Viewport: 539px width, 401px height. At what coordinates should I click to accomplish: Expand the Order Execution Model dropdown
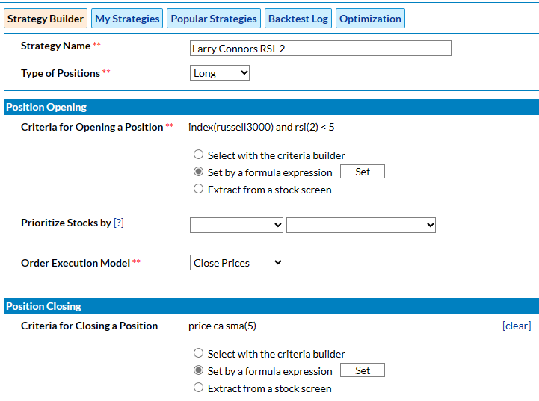coord(236,263)
